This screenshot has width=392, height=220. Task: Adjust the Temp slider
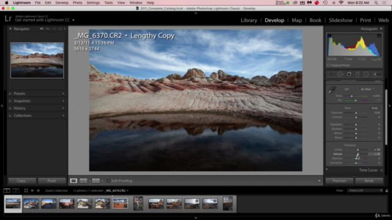(352, 96)
